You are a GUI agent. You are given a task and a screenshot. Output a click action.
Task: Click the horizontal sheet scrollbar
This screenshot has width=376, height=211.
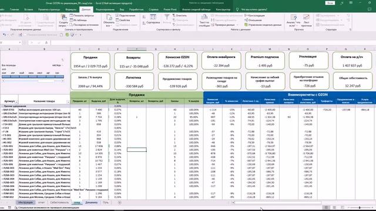pos(278,203)
